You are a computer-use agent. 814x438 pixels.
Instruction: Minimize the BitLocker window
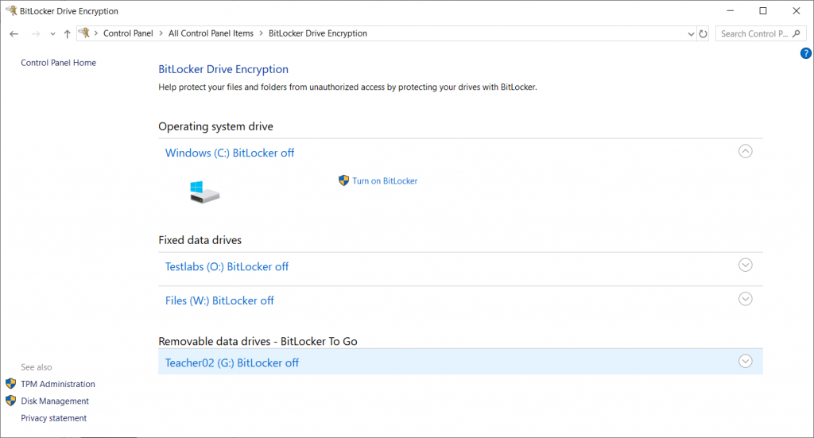(730, 11)
